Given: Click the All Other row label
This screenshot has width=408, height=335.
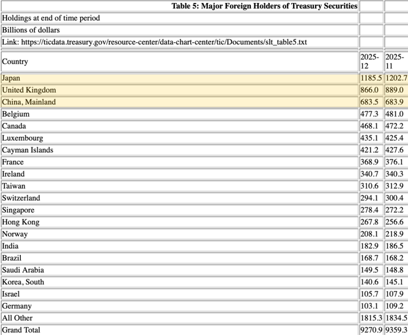Looking at the screenshot, I should (x=18, y=318).
